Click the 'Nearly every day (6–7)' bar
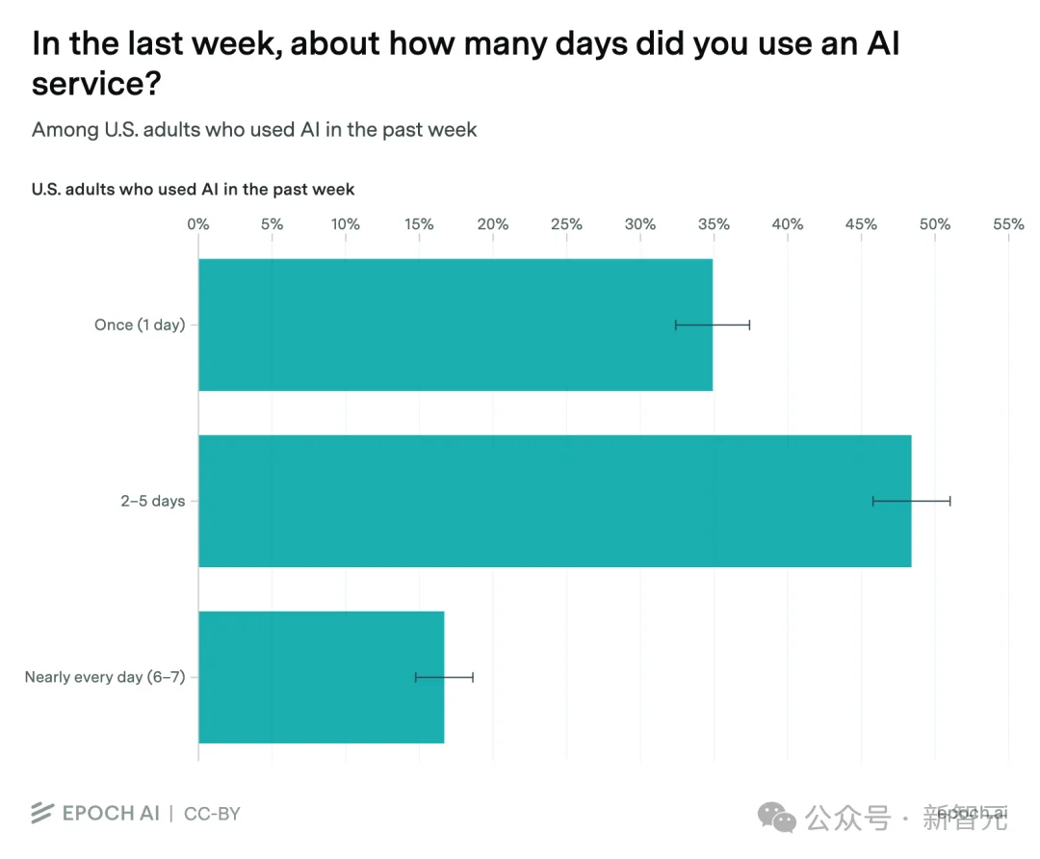The height and width of the screenshot is (859, 1040). tap(322, 677)
